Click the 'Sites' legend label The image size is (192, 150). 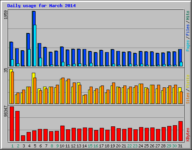click(188, 98)
